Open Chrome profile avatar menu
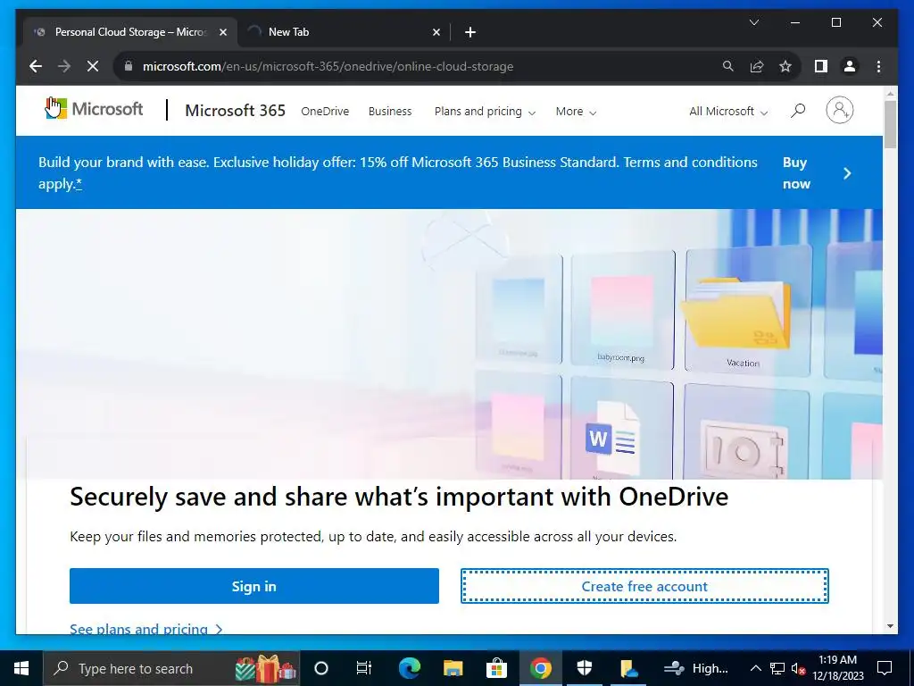Image resolution: width=914 pixels, height=686 pixels. 850,66
